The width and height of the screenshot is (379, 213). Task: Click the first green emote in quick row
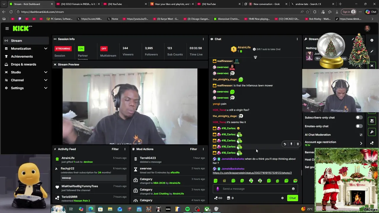216,181
